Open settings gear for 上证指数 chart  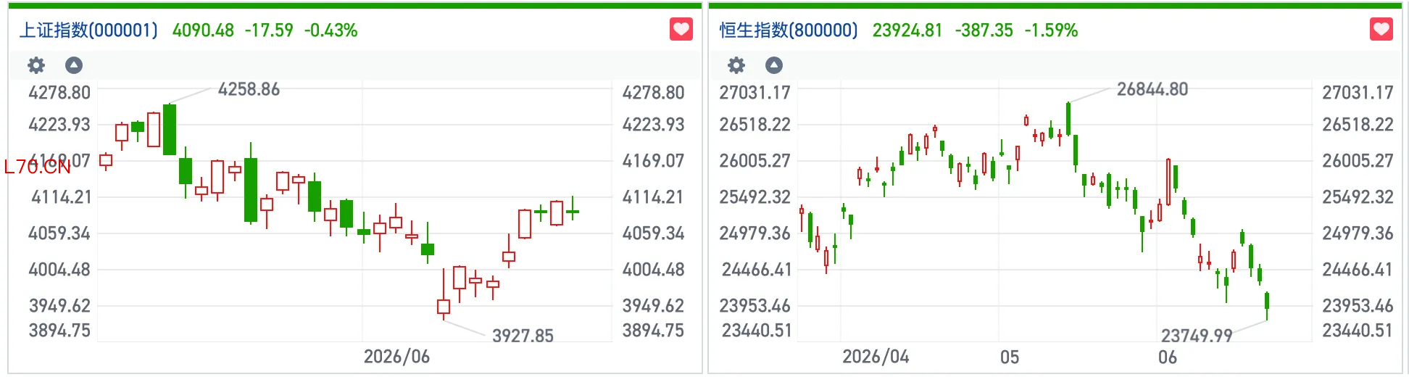[36, 66]
